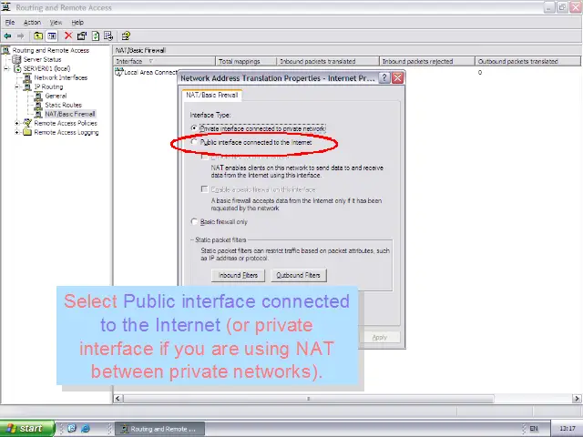Select NAT/Basic Firewall in the tree
Image resolution: width=583 pixels, height=437 pixels.
pyautogui.click(x=70, y=114)
